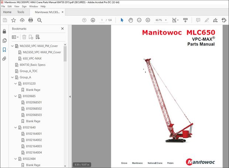This screenshot has height=168, width=229.
Task: Open the File menu
Action: [3, 6]
